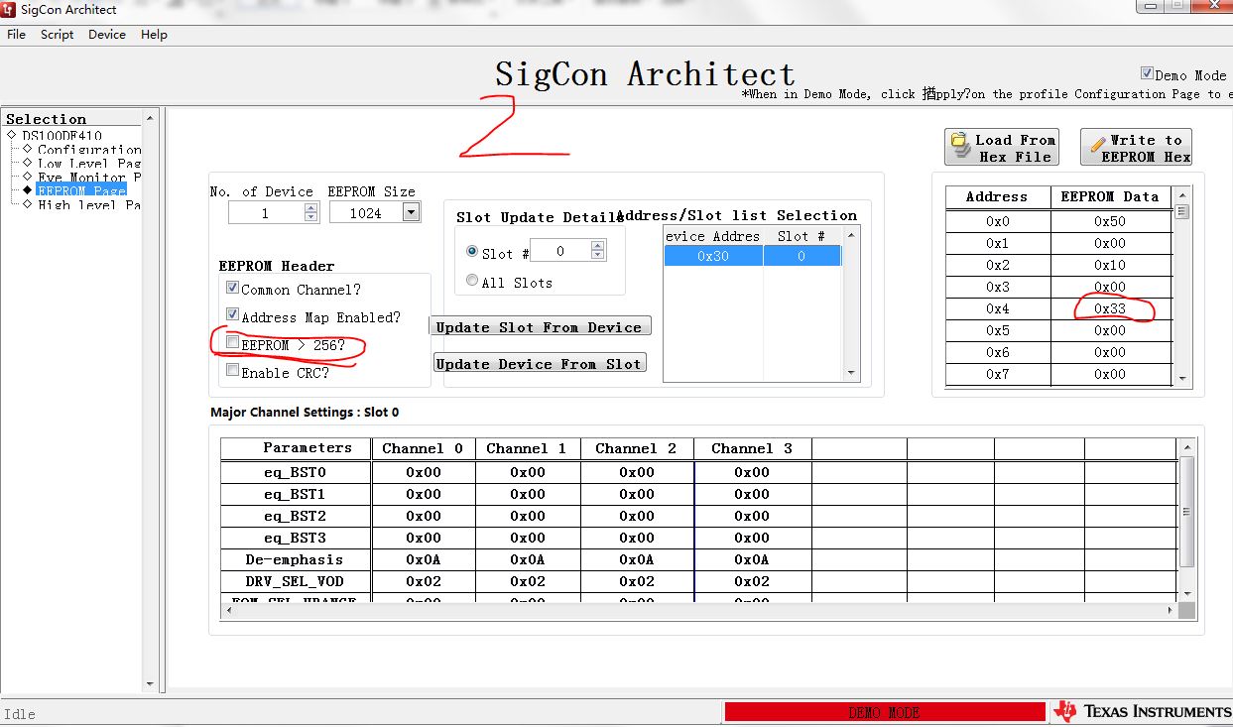Viewport: 1233px width, 727px height.
Task: Open the Device menu
Action: pyautogui.click(x=105, y=34)
